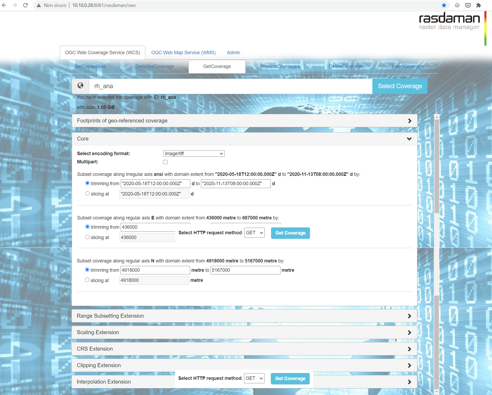Expand Footprints of geo-referenced coverage section

tap(244, 121)
